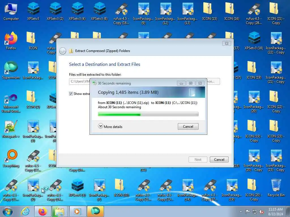The width and height of the screenshot is (290, 217).
Task: Click the Next button in extract wizard
Action: (x=198, y=159)
